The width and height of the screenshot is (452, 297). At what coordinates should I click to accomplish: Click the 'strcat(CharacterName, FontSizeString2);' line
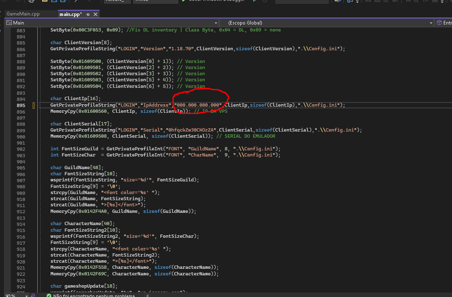[x=105, y=255]
